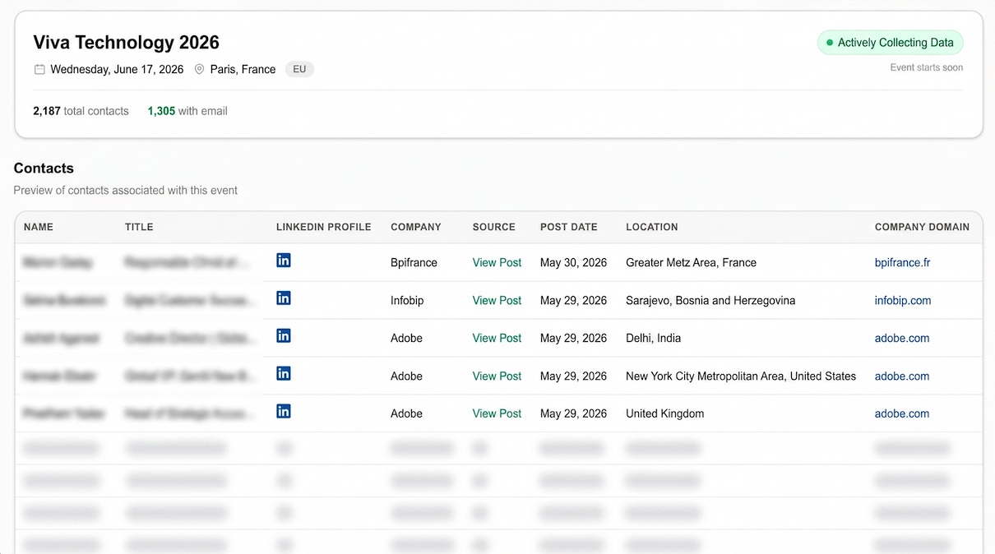Open LinkedIn icon for United Kingdom contact
This screenshot has height=554, width=995.
(284, 411)
